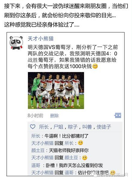Click the smiley emoji in reply to 颜土豆
Image resolution: width=132 pixels, height=181 pixels.
(x=84, y=158)
